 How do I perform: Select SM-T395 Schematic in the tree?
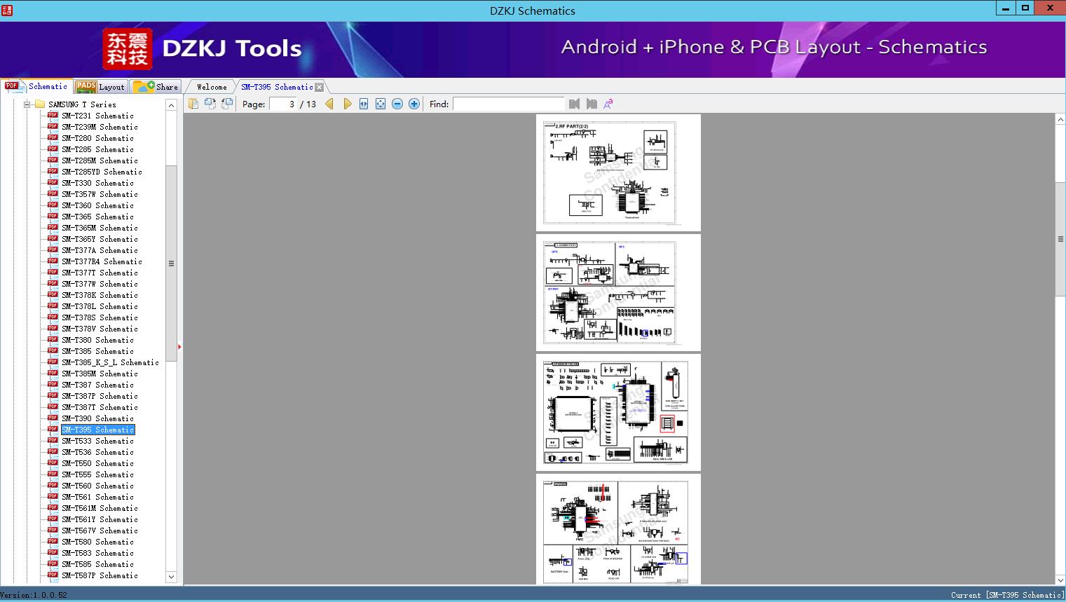[x=97, y=430]
